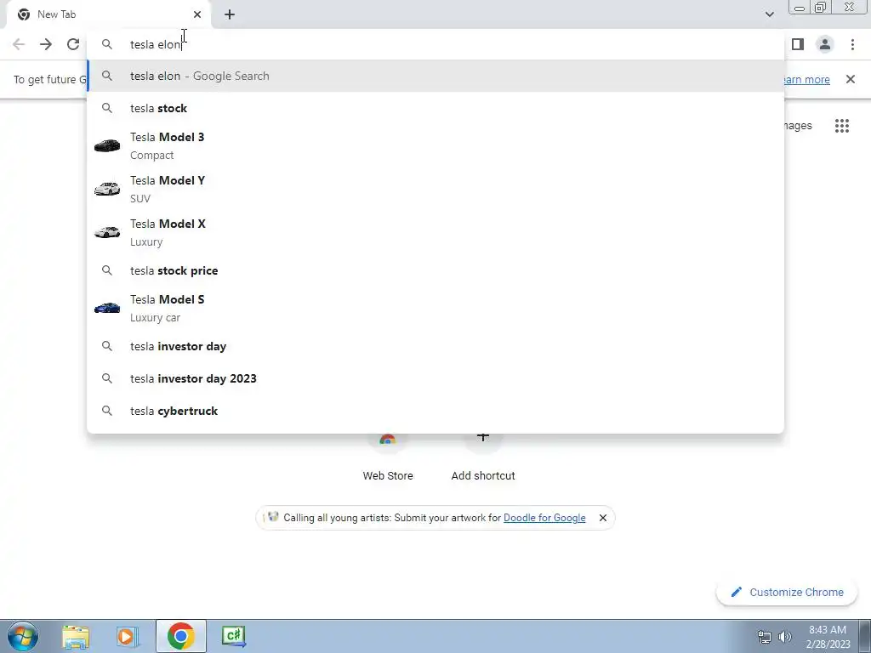
Task: Click the network tray icon
Action: 765,637
